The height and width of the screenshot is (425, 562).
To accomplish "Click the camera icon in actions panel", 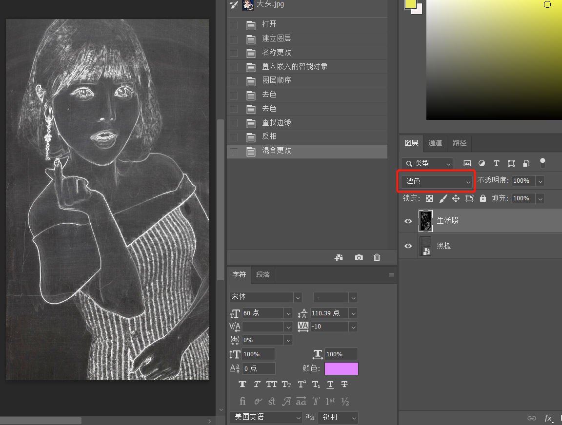I will 359,257.
